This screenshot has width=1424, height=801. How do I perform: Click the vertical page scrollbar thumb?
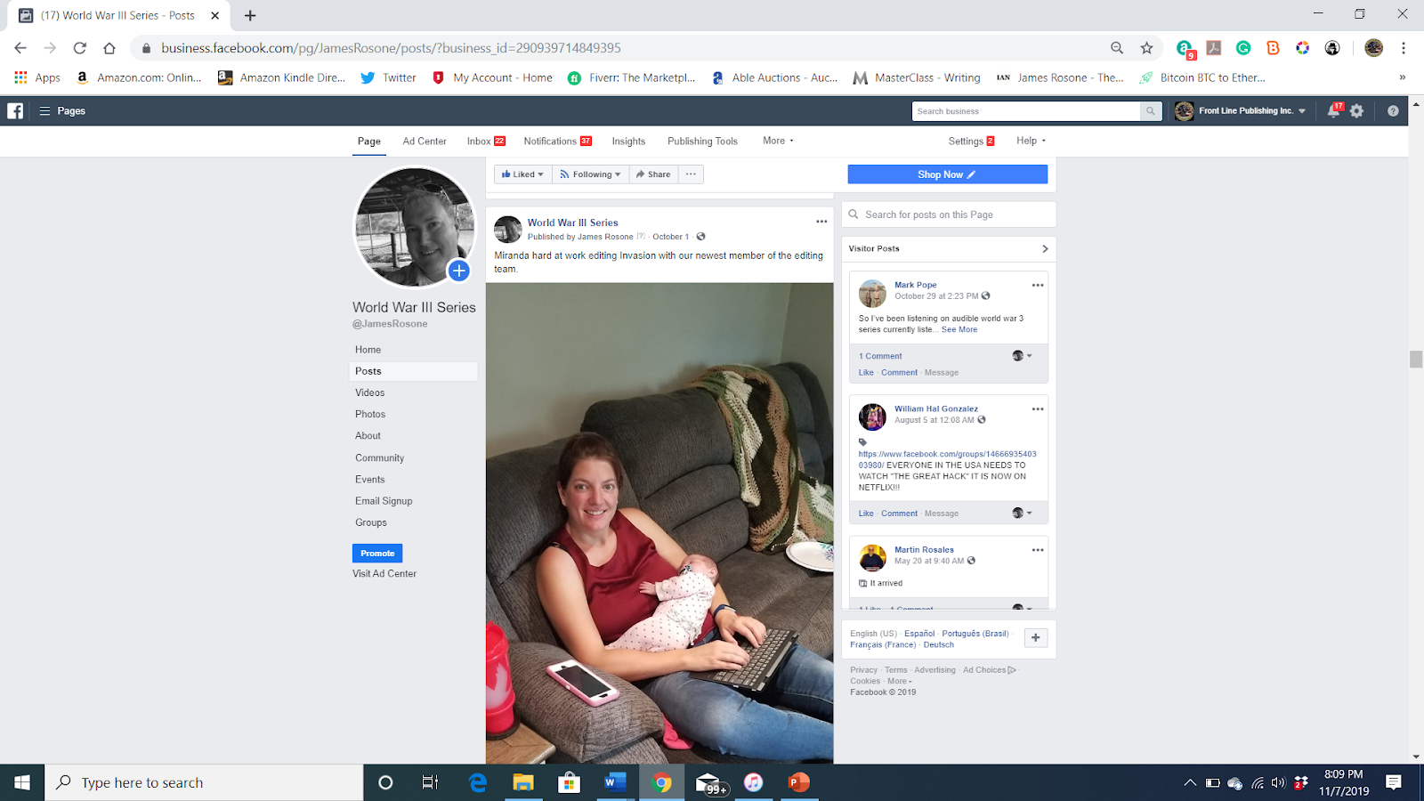pos(1416,359)
